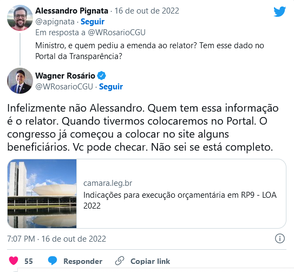Click the Alessandro Pignata display name
The height and width of the screenshot is (272, 294).
pos(72,11)
